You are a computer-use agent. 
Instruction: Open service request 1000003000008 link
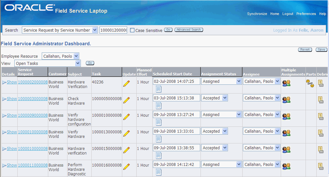[33, 98]
